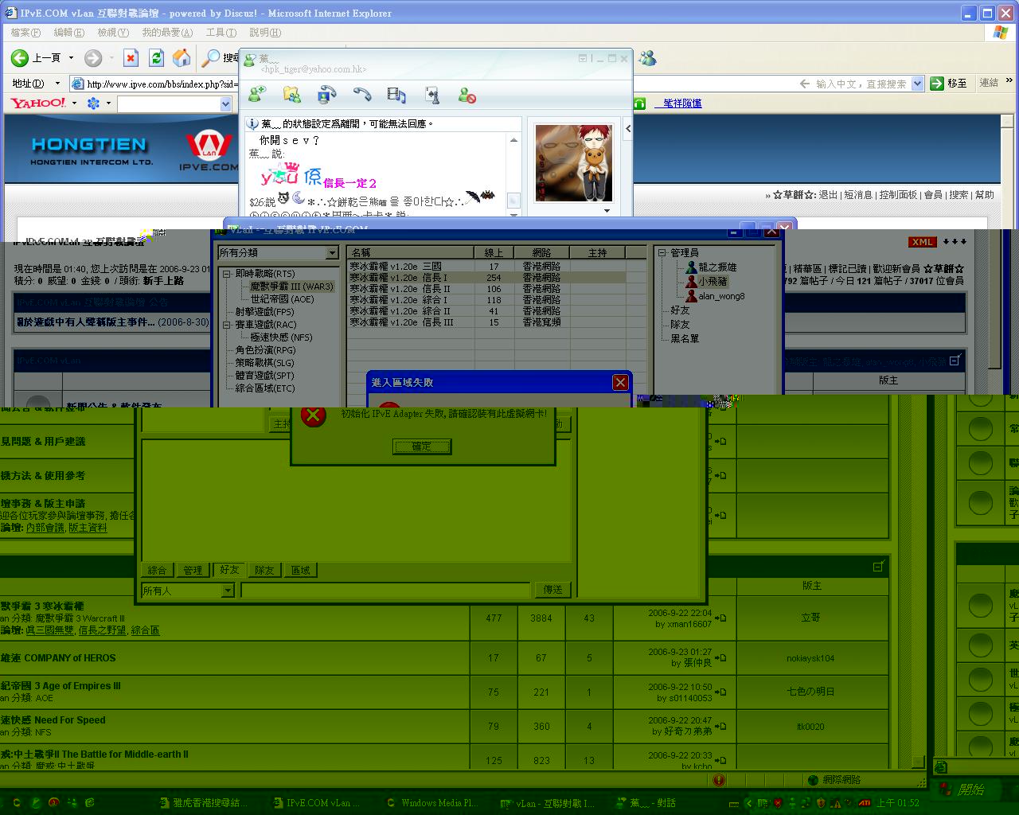1019x815 pixels.
Task: Click Invite contact icon in Messenger toolbar
Action: pos(257,95)
